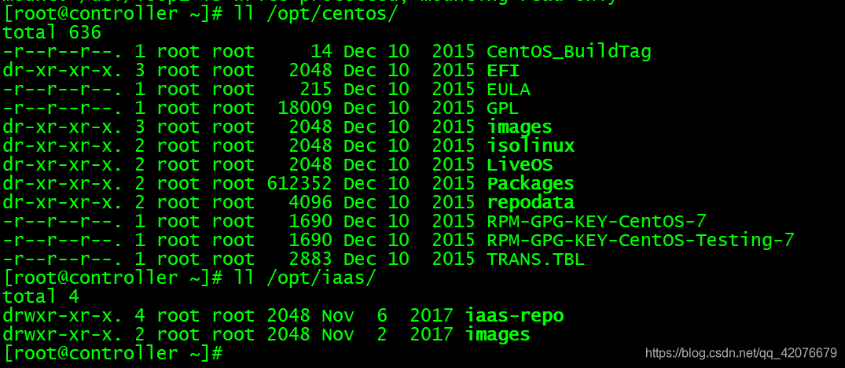
Task: Click the RPM-GPG-KEY-CentOS-7 file name
Action: pyautogui.click(x=596, y=222)
